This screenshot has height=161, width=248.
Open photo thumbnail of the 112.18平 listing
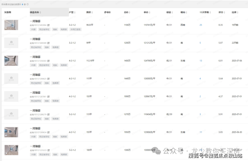11,61
